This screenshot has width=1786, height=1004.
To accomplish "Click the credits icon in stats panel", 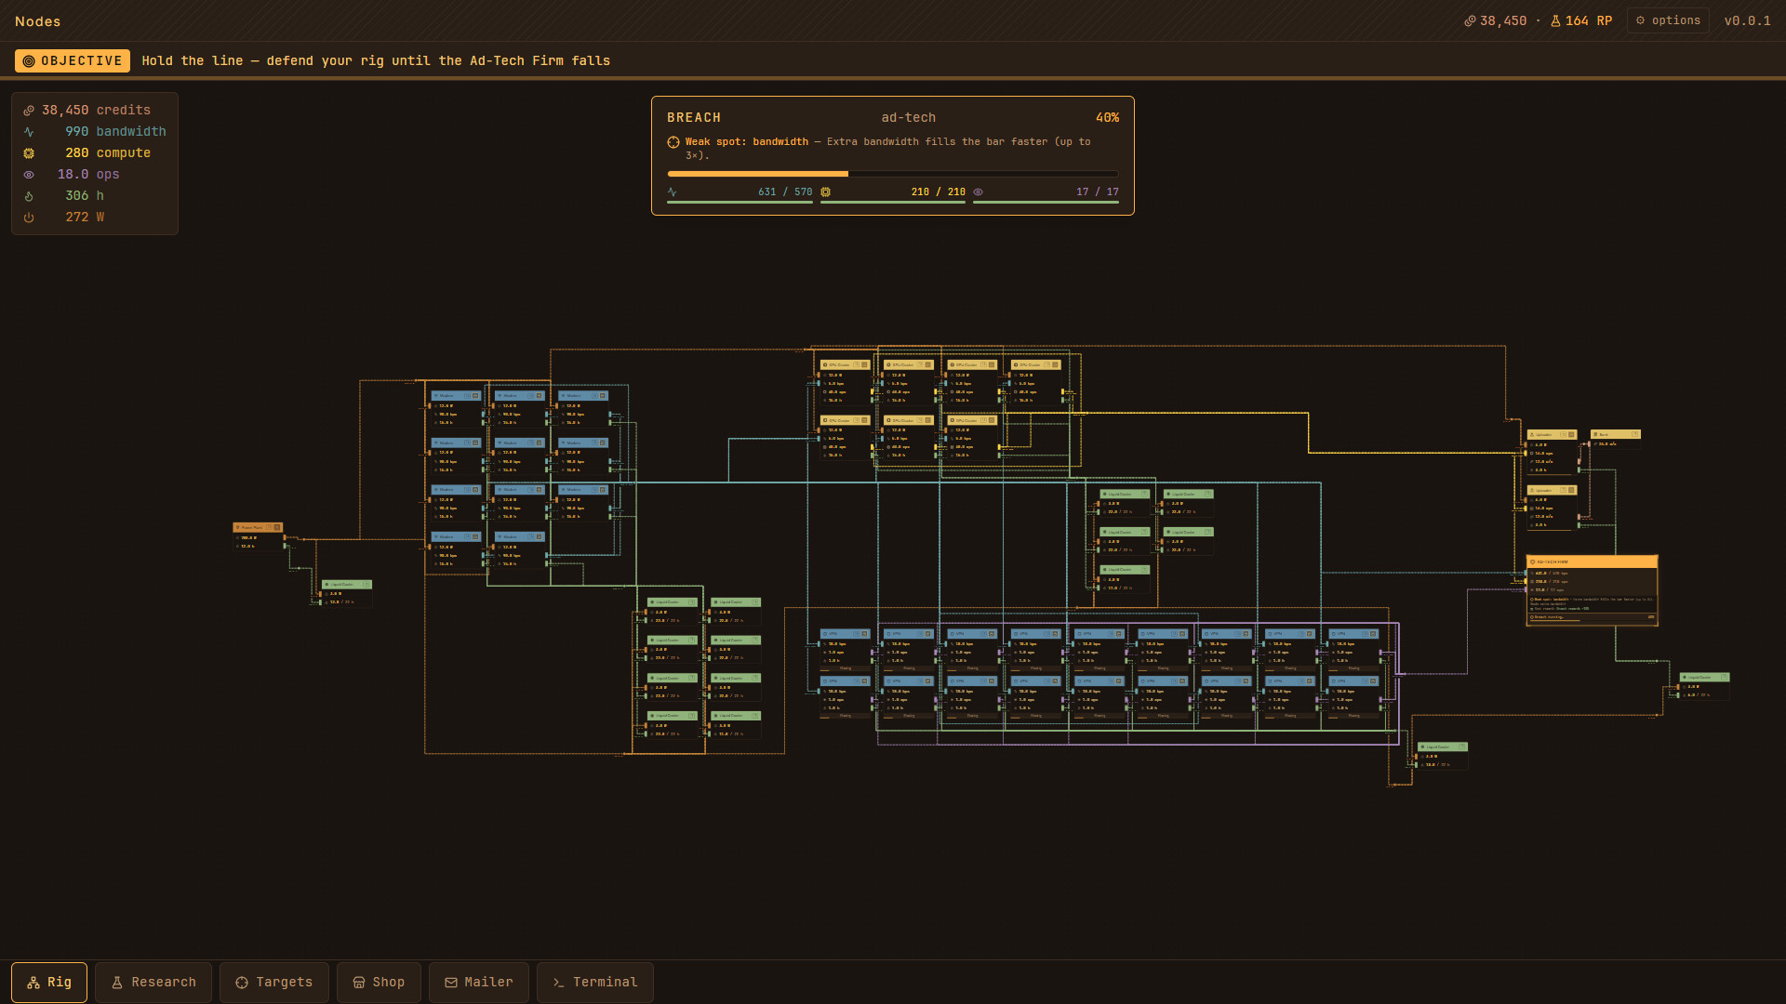I will tap(29, 111).
